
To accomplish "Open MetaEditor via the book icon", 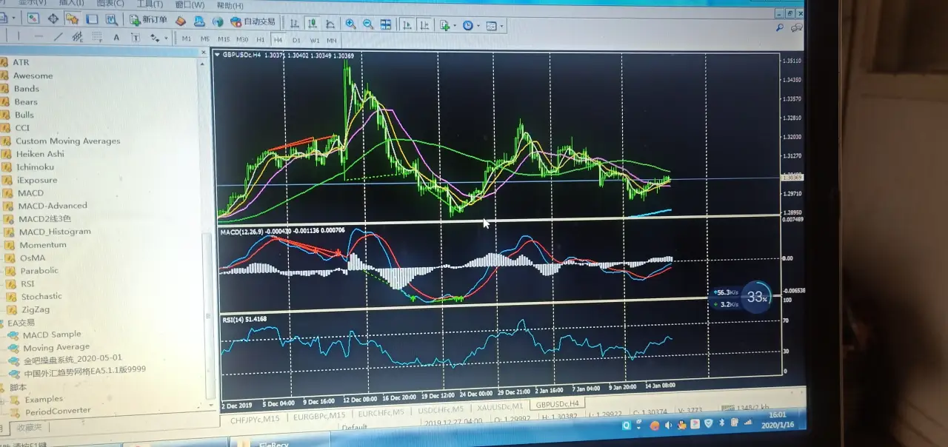I will pyautogui.click(x=180, y=21).
